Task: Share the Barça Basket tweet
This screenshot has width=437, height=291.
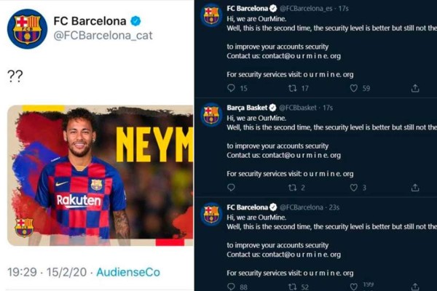Action: click(415, 187)
